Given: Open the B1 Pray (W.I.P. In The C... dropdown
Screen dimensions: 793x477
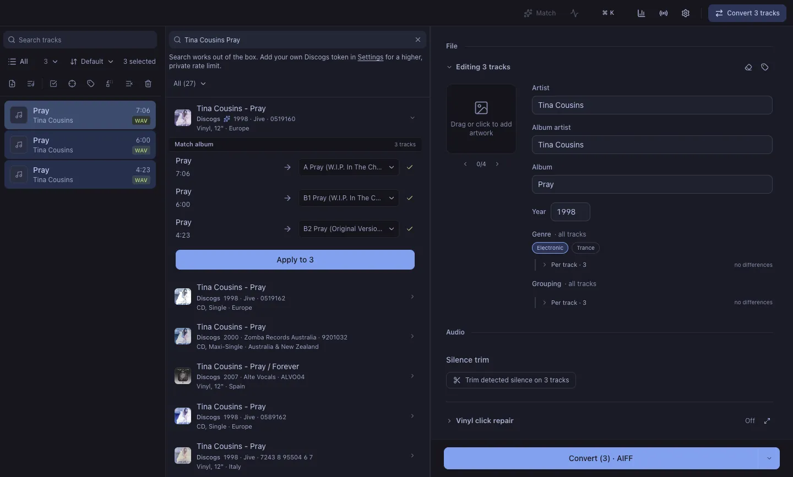Looking at the screenshot, I should point(349,198).
